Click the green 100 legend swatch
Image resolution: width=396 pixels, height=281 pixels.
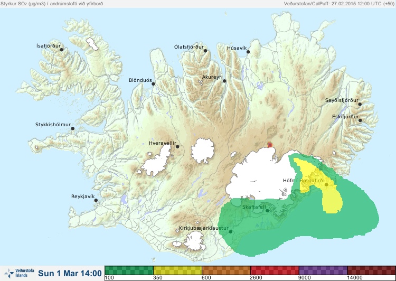point(129,270)
